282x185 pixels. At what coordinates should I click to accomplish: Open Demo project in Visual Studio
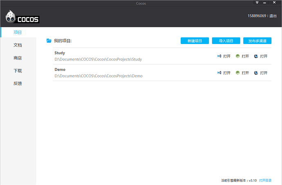coord(224,73)
